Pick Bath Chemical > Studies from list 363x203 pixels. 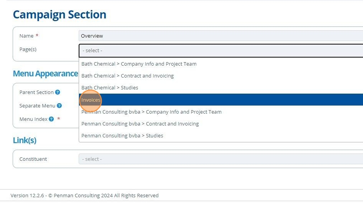pos(110,88)
